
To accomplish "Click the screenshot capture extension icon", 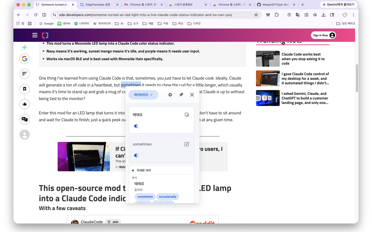I will [289, 15].
